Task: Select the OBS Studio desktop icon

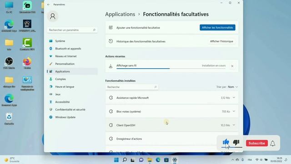Action: pos(9,63)
